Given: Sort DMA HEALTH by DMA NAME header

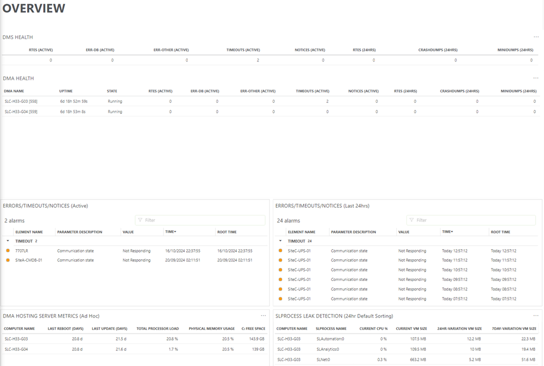Looking at the screenshot, I should point(14,91).
